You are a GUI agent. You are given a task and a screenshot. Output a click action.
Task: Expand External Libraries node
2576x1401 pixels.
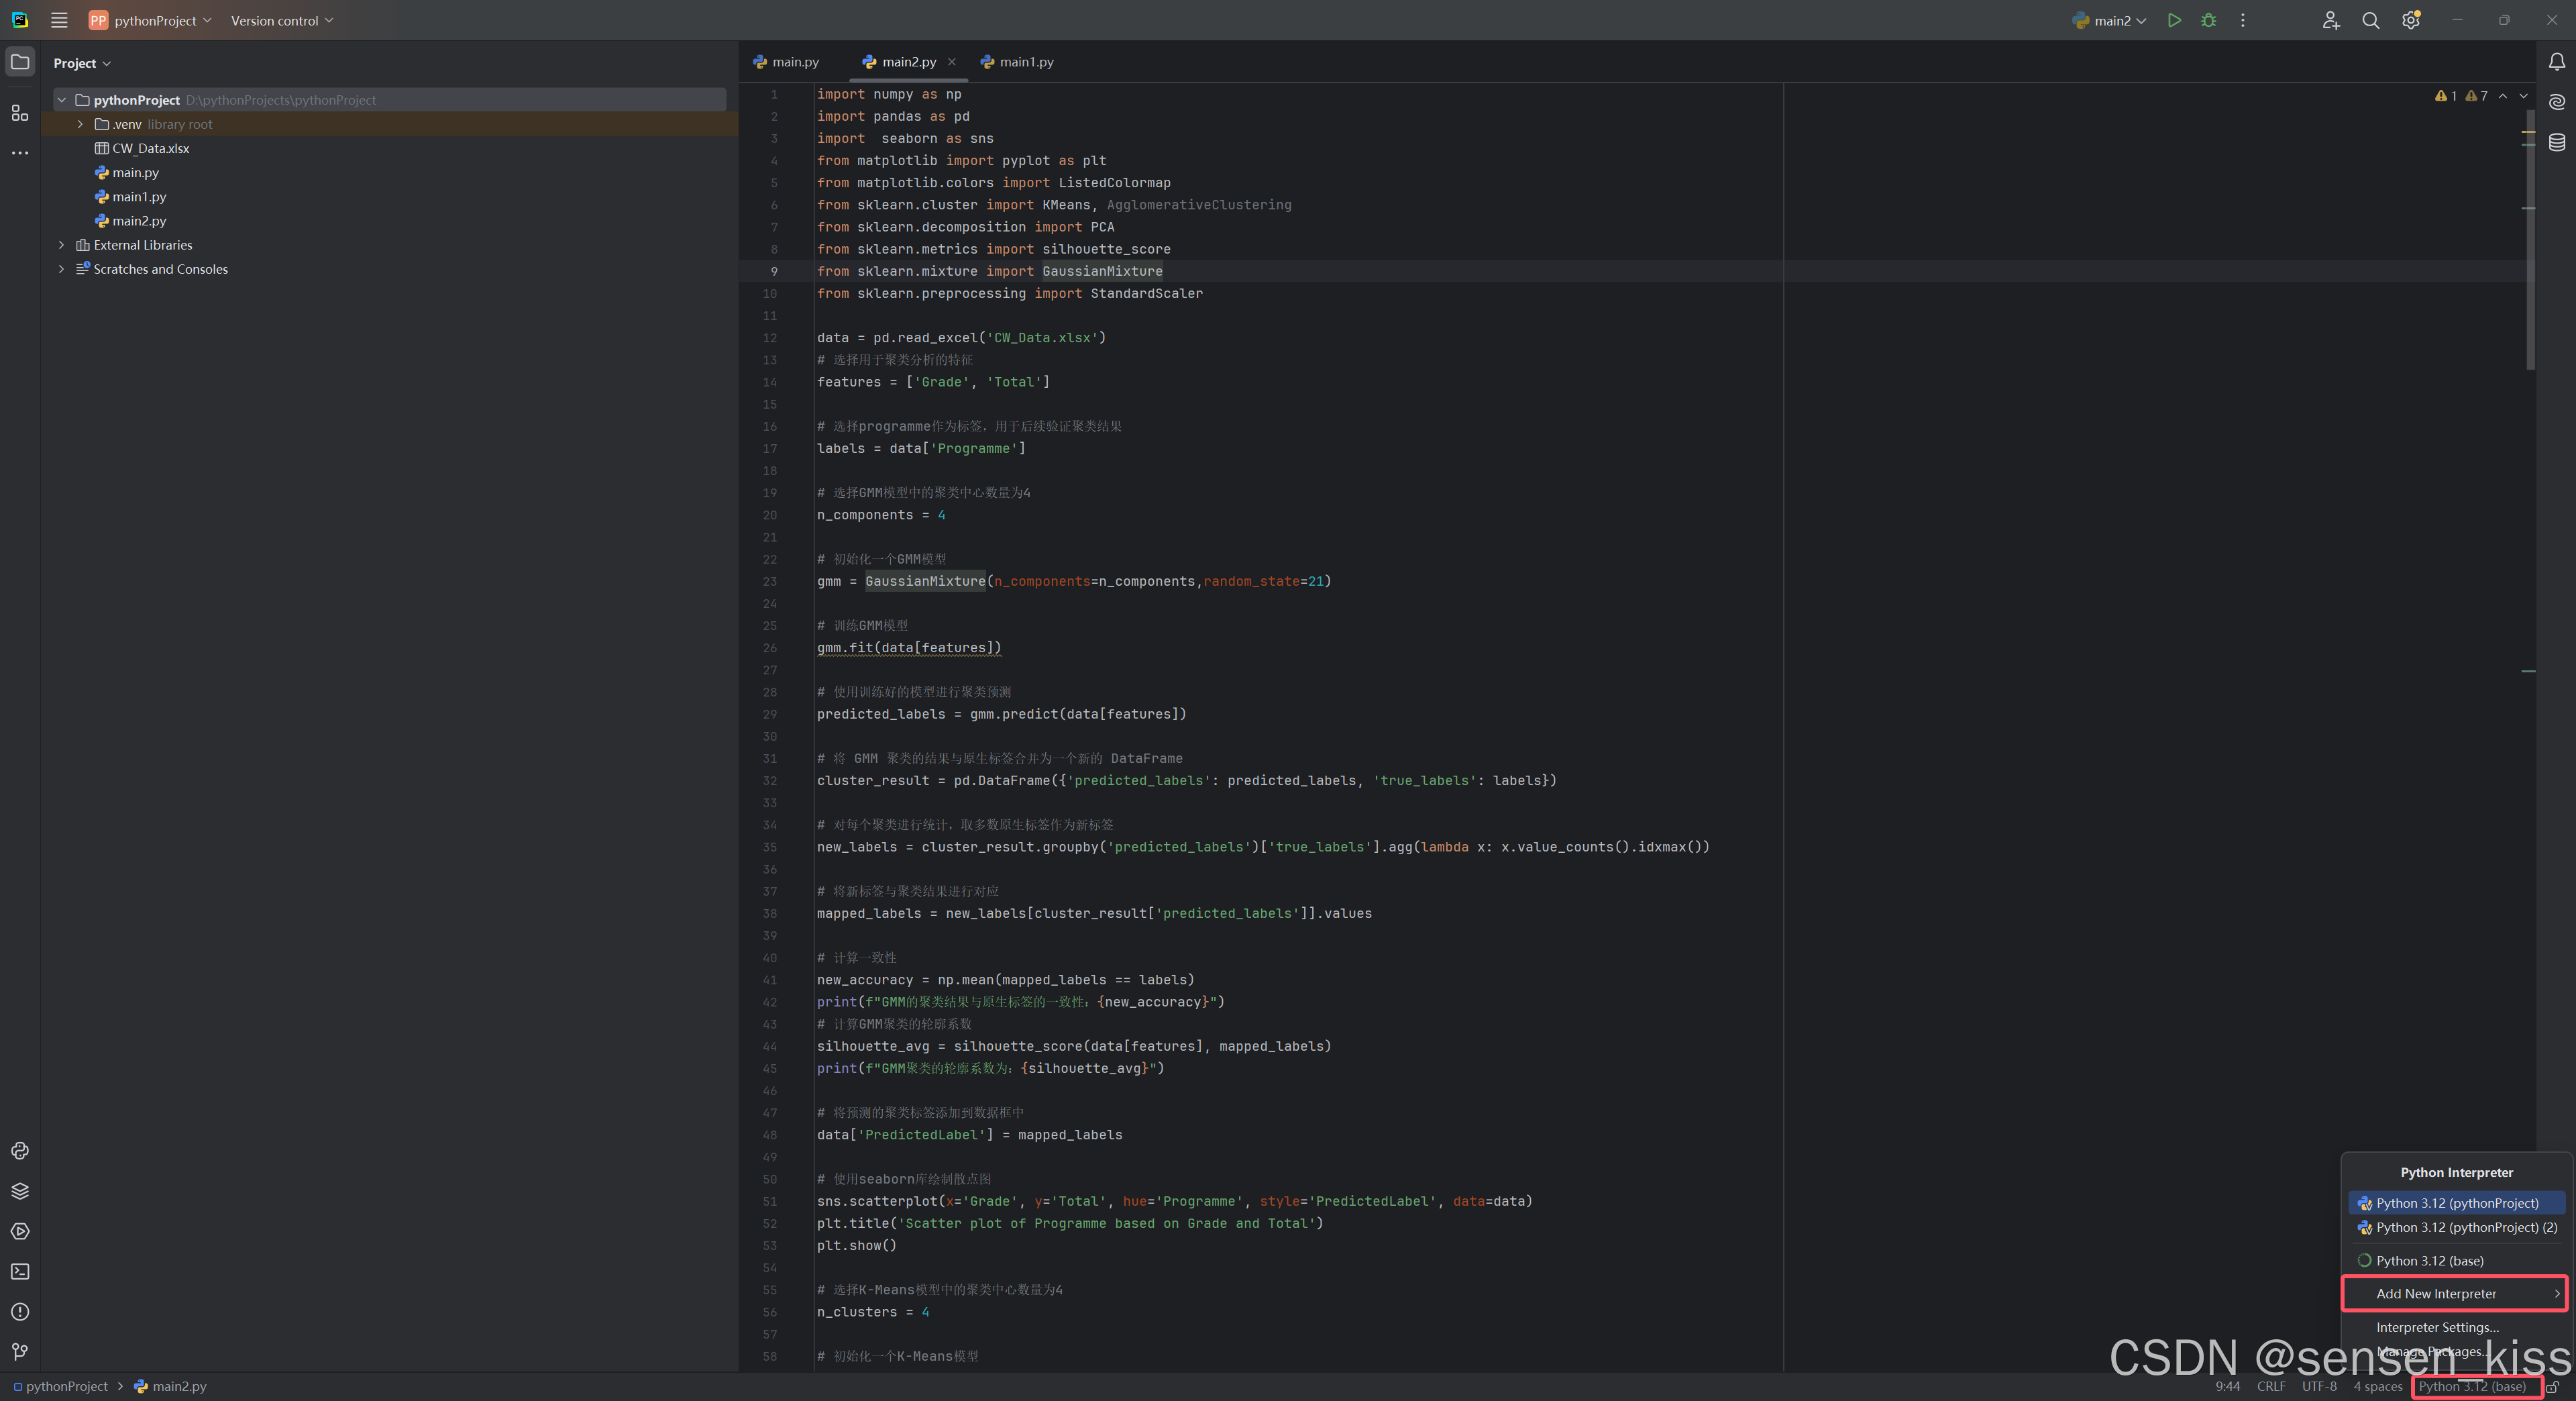tap(62, 245)
